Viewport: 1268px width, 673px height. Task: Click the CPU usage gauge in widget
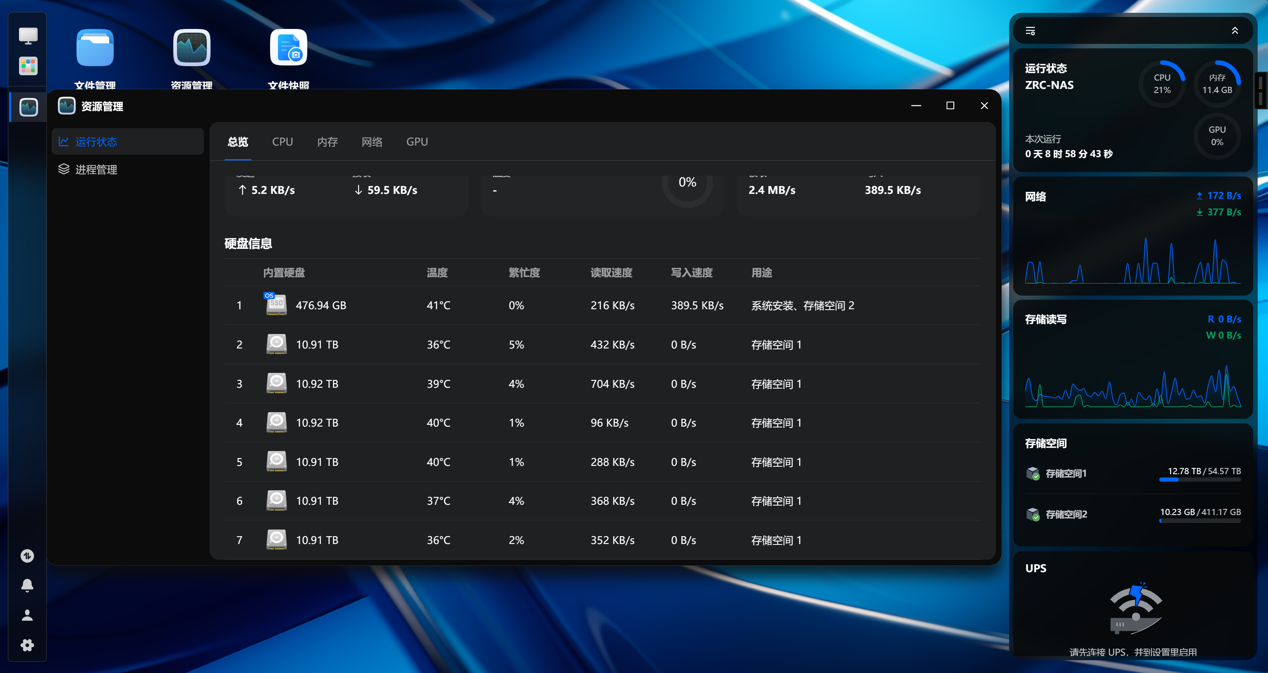click(x=1162, y=84)
